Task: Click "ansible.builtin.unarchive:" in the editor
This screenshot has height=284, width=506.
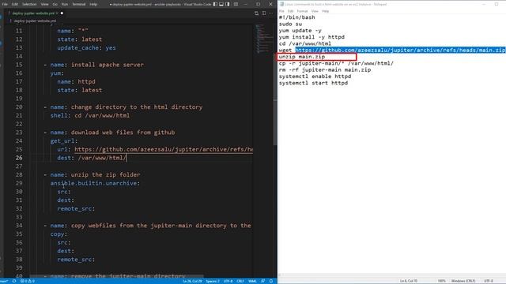Action: (x=95, y=183)
